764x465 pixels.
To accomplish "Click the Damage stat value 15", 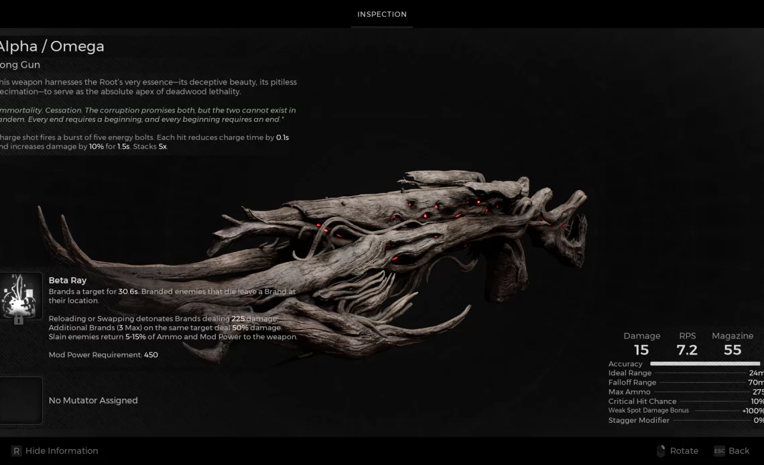I will click(641, 350).
